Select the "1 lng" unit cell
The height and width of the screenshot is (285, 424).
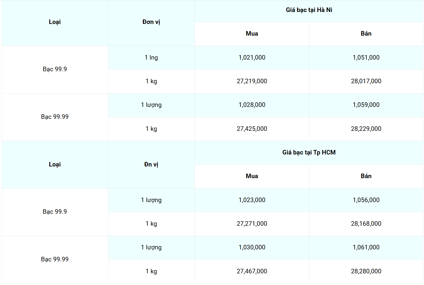[151, 58]
